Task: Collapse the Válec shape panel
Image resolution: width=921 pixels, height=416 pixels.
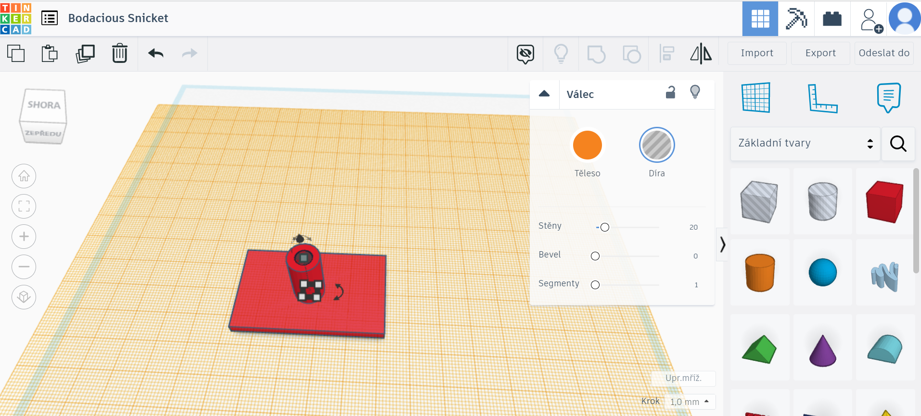Action: [x=544, y=94]
